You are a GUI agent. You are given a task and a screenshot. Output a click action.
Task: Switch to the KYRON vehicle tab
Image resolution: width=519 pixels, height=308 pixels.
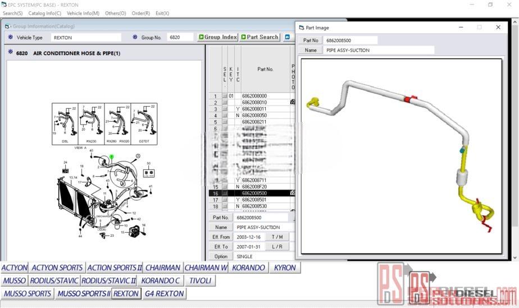click(x=285, y=268)
